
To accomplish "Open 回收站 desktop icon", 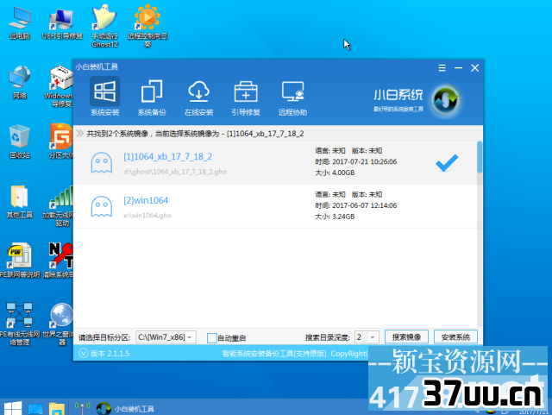I will (x=20, y=142).
